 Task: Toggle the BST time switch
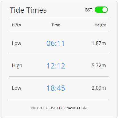[x=101, y=10]
